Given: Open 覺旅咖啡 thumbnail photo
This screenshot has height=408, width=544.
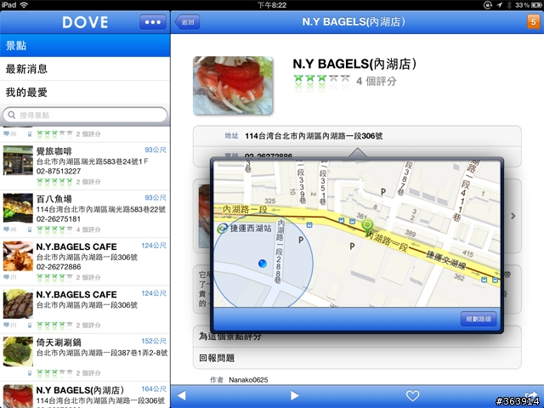Looking at the screenshot, I should (x=18, y=161).
